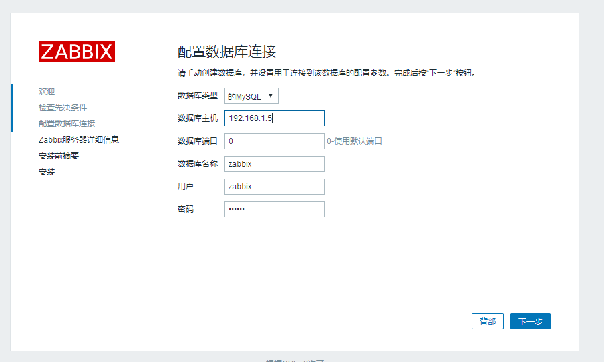This screenshot has width=604, height=362.
Task: Select the 检查先决条件 sidebar step
Action: click(x=63, y=107)
